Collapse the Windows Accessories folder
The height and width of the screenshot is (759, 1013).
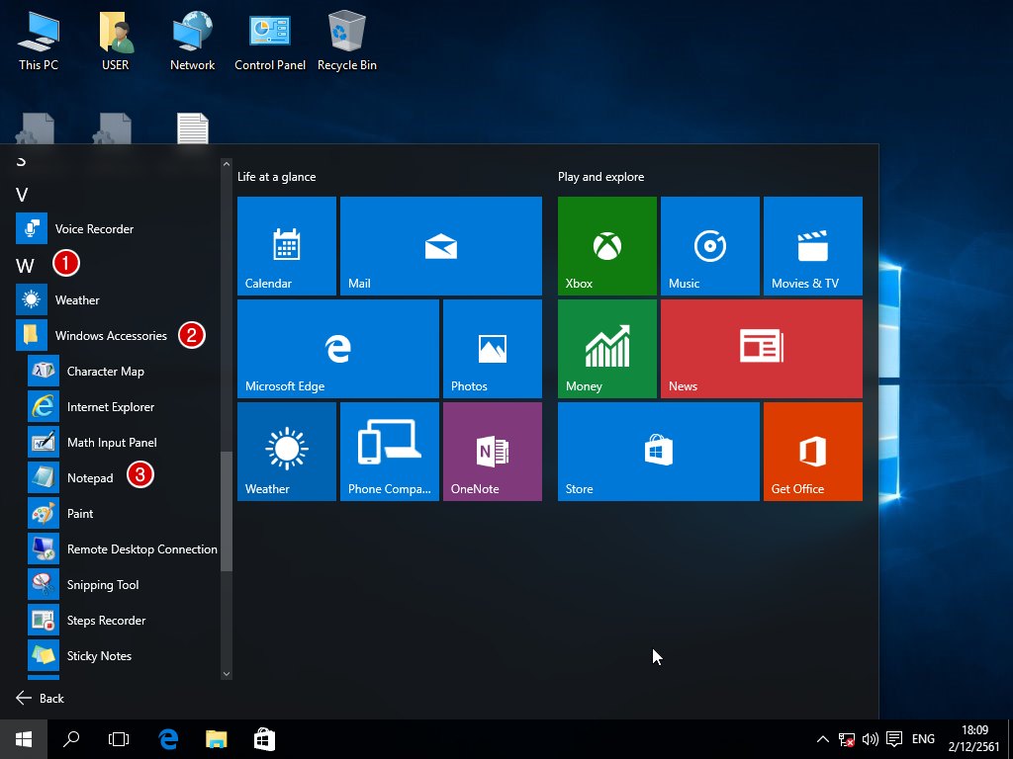110,336
